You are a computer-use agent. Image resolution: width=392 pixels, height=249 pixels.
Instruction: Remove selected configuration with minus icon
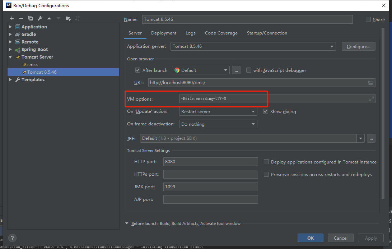[21, 18]
